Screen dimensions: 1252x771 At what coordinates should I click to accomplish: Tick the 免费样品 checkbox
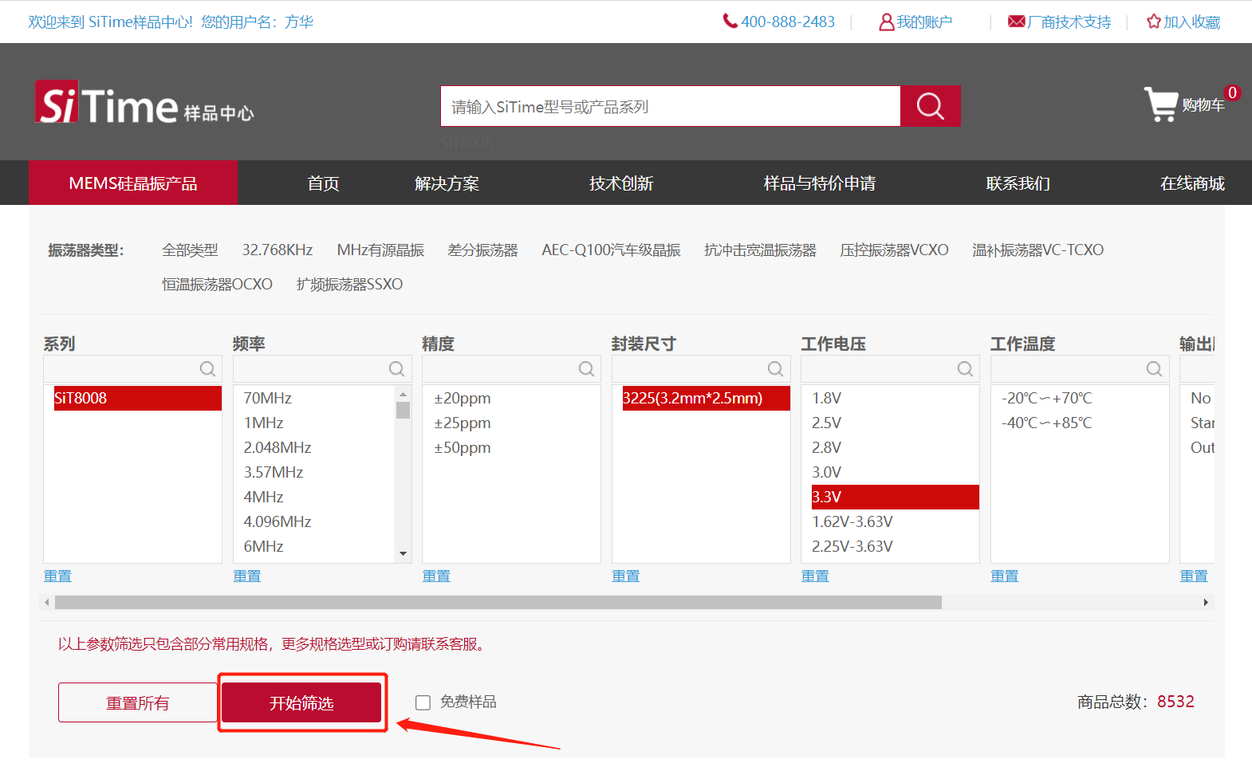coord(423,702)
